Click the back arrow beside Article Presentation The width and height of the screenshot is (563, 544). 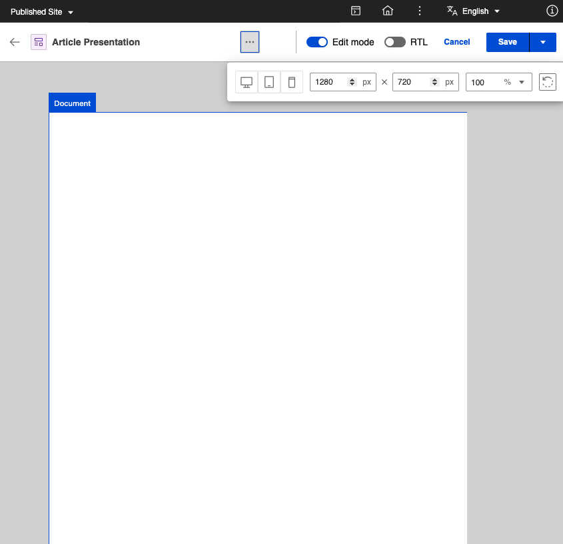pyautogui.click(x=15, y=42)
